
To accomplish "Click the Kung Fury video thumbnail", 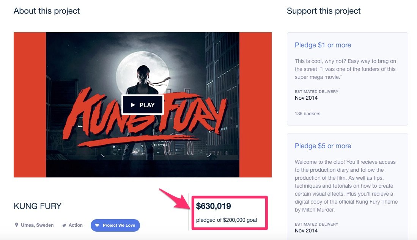I will 143,105.
